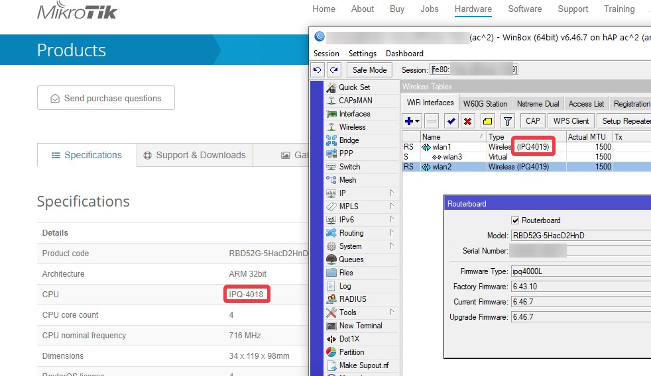Select the wlan3 virtual interface row

click(526, 157)
